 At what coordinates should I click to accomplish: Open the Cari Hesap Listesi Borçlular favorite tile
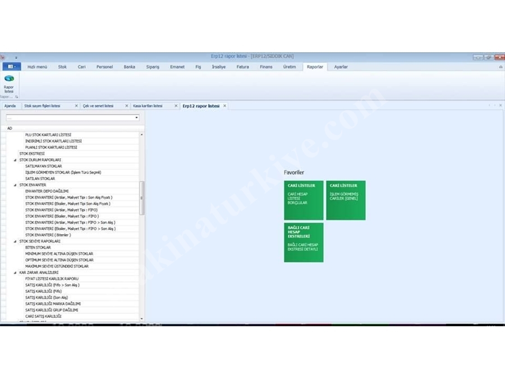tap(304, 200)
